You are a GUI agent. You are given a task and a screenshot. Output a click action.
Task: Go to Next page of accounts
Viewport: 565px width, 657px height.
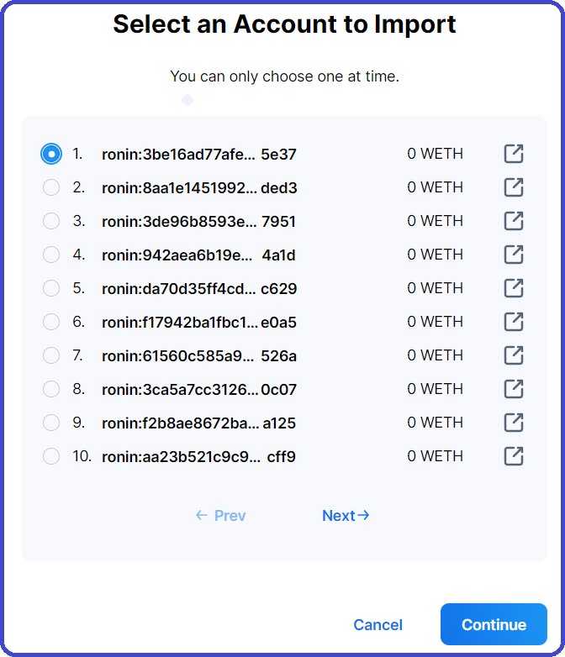coord(346,515)
